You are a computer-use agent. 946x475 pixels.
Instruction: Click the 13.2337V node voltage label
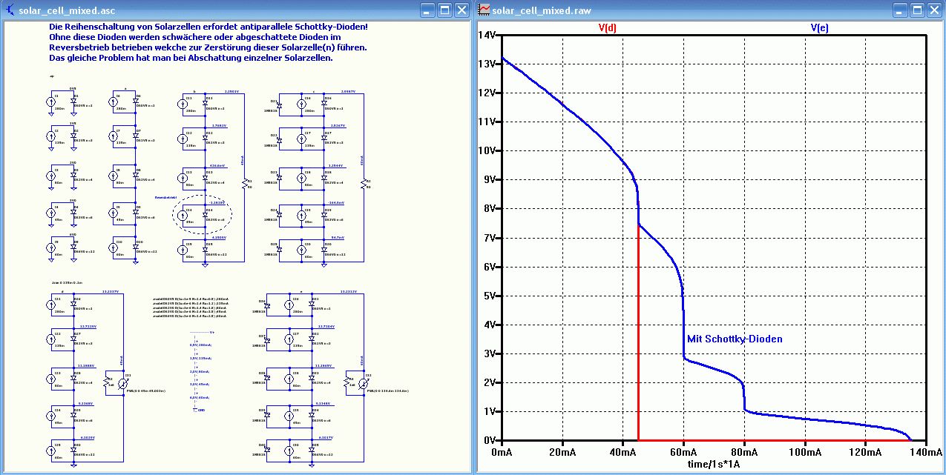pyautogui.click(x=109, y=292)
